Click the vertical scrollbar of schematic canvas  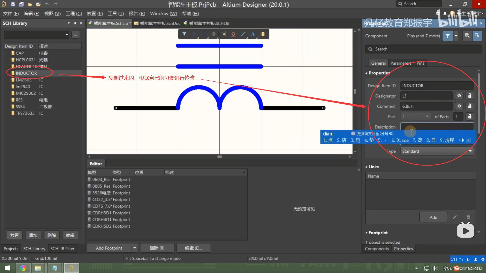click(355, 91)
